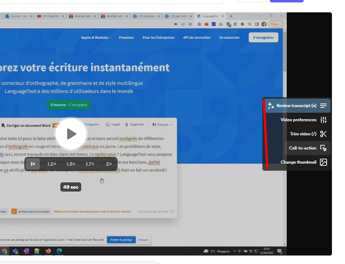This screenshot has height=264, width=345.
Task: Click the info icon near character count
Action: point(172,211)
